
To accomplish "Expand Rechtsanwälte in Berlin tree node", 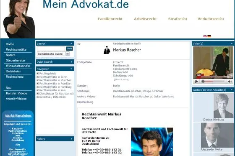I will click(x=38, y=77).
